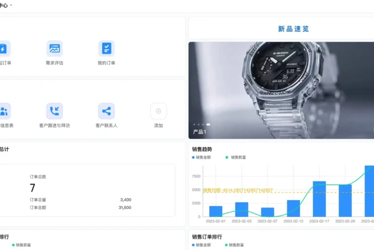This screenshot has width=374, height=250.
Task: Toggle 销售数量 legend in 销售订单排行
Action: pos(235,245)
